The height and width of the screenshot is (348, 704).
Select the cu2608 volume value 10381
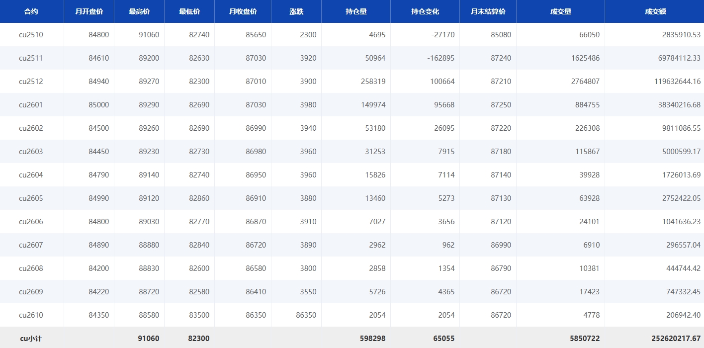click(x=589, y=268)
